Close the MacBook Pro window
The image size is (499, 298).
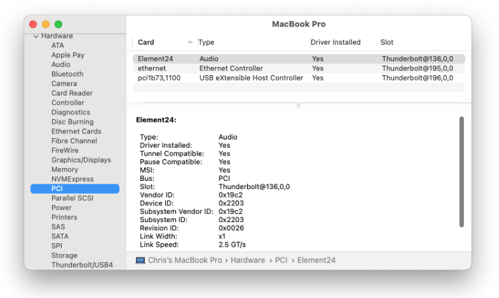tap(32, 24)
